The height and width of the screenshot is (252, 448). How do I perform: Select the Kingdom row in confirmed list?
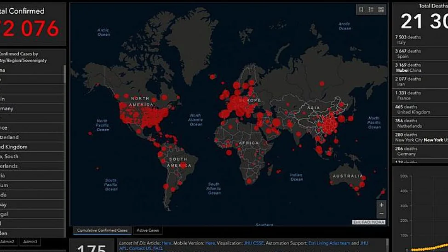[x=32, y=147]
